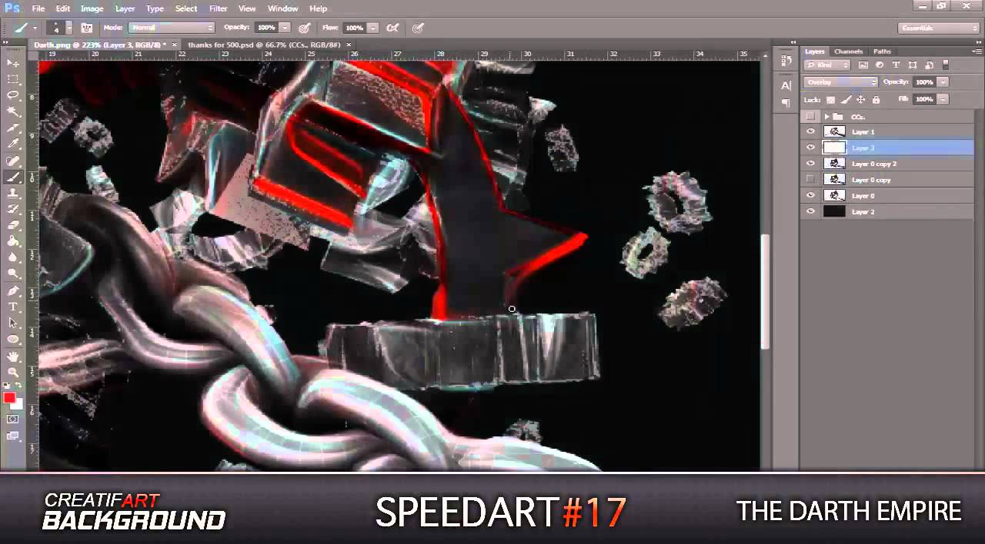Select the Rectangular Marquee tool
This screenshot has width=985, height=544.
(13, 79)
